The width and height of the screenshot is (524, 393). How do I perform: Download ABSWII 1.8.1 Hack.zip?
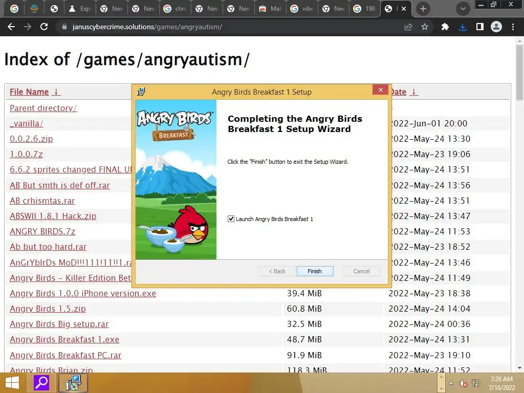53,216
